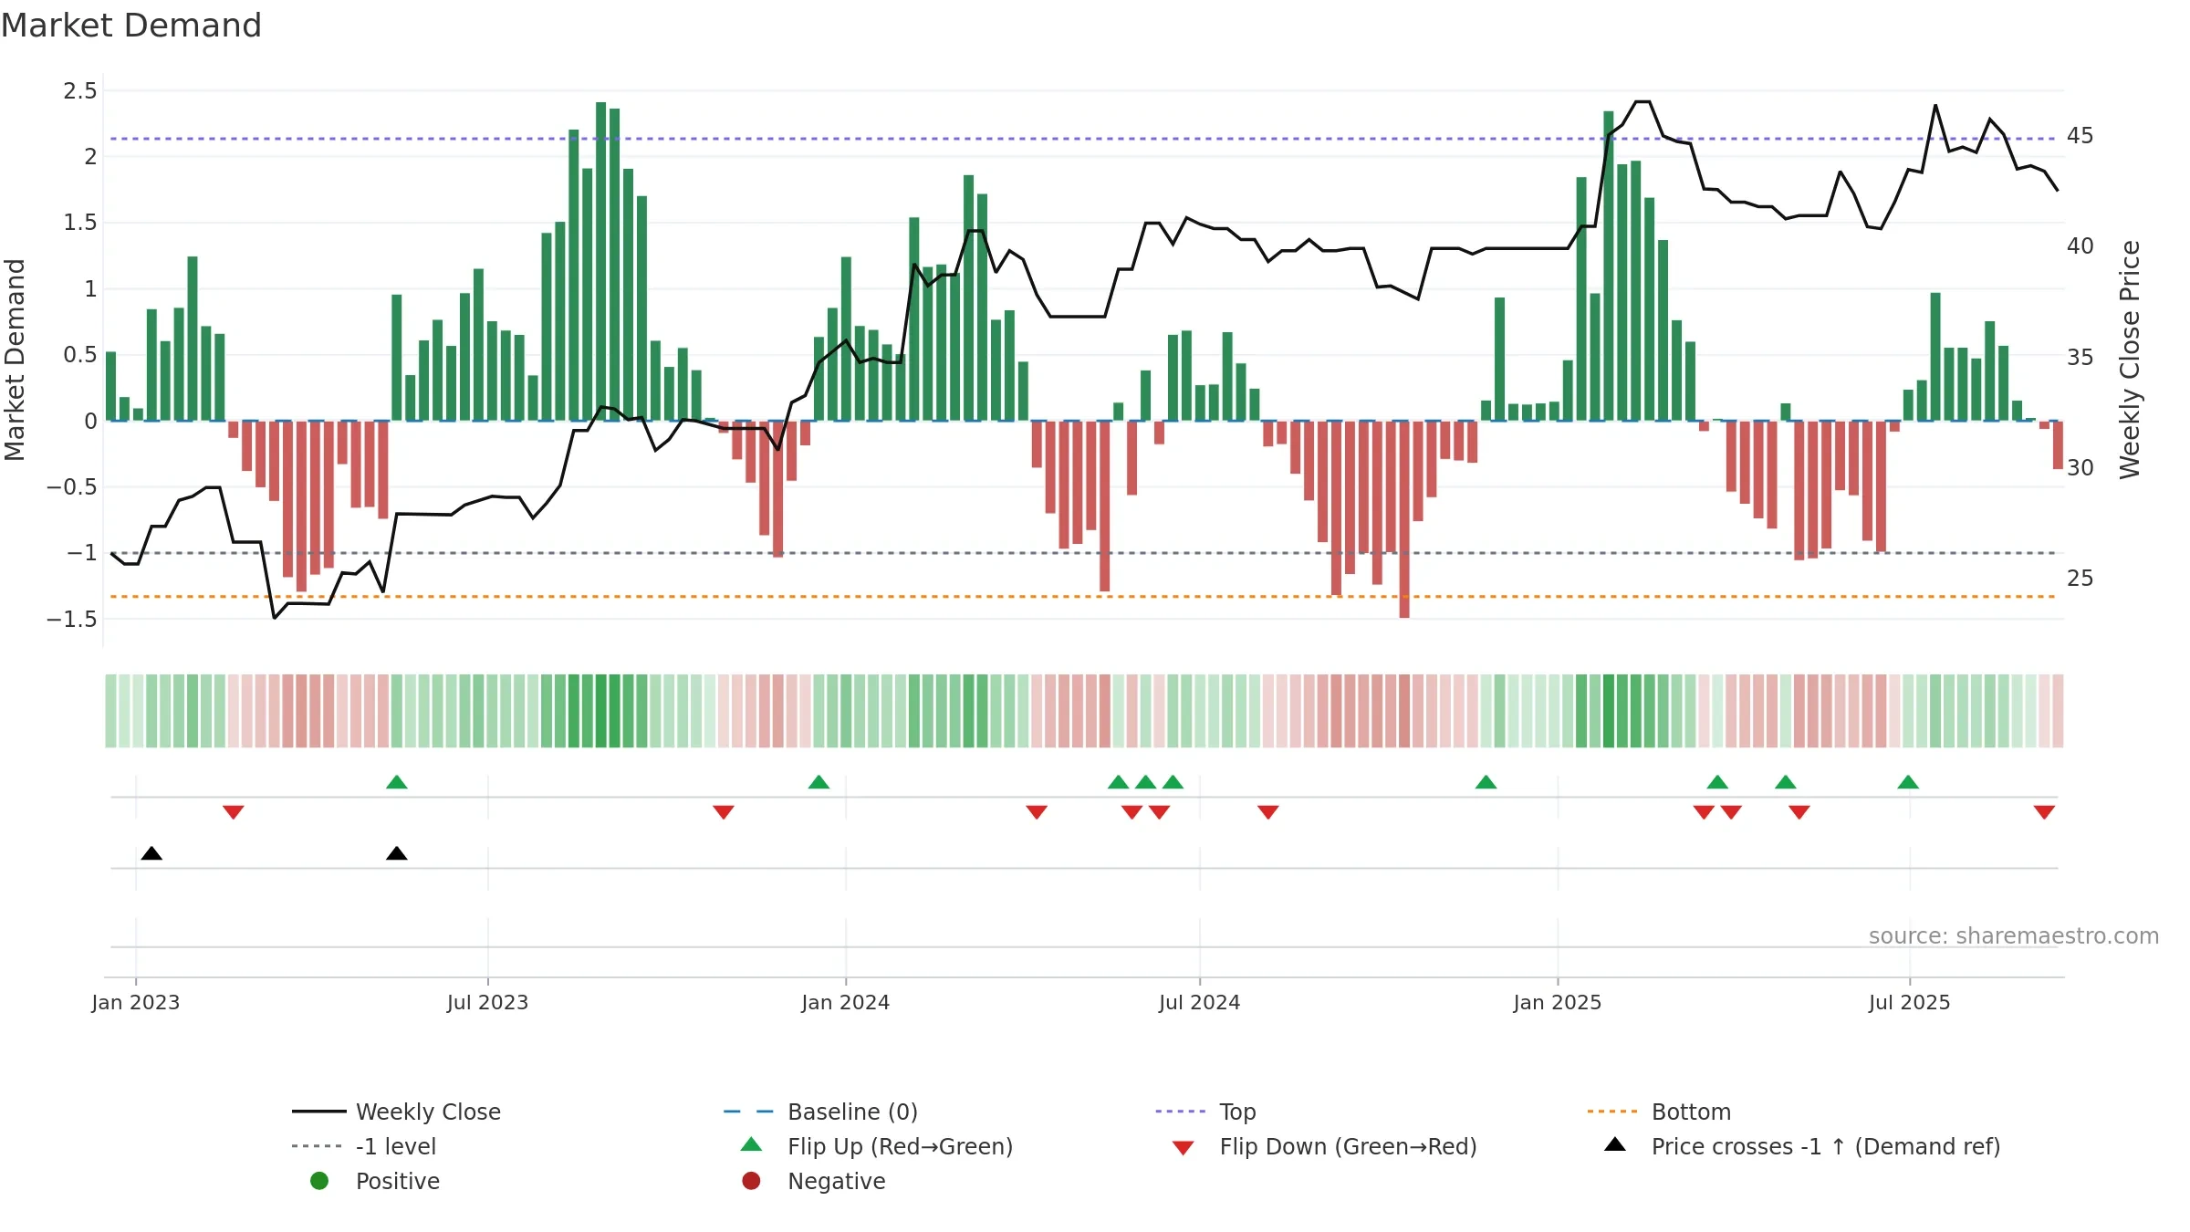Click the Jul 2024 x-axis label
Image resolution: width=2190 pixels, height=1232 pixels.
[1200, 1002]
